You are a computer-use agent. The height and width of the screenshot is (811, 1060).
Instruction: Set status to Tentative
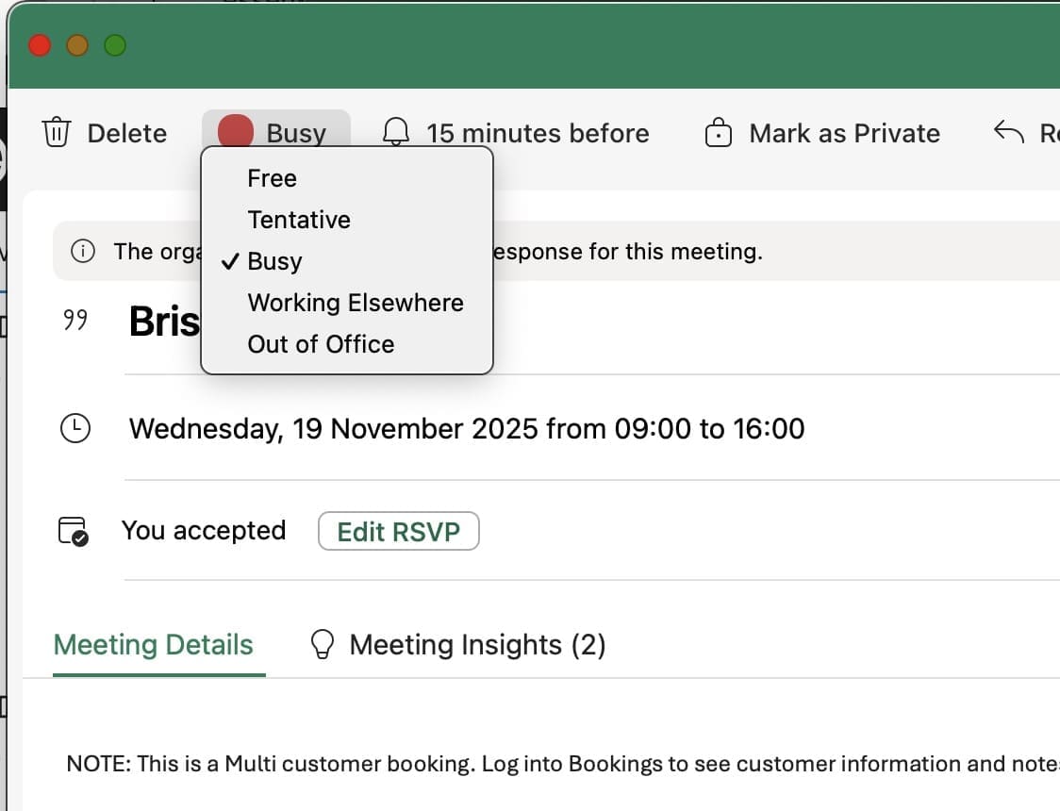pyautogui.click(x=298, y=220)
